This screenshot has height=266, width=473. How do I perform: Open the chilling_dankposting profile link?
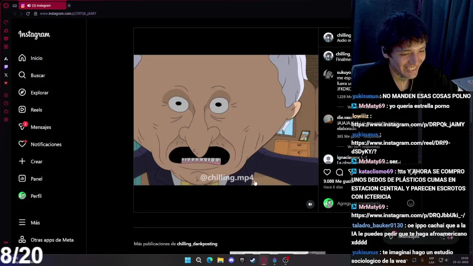(197, 244)
